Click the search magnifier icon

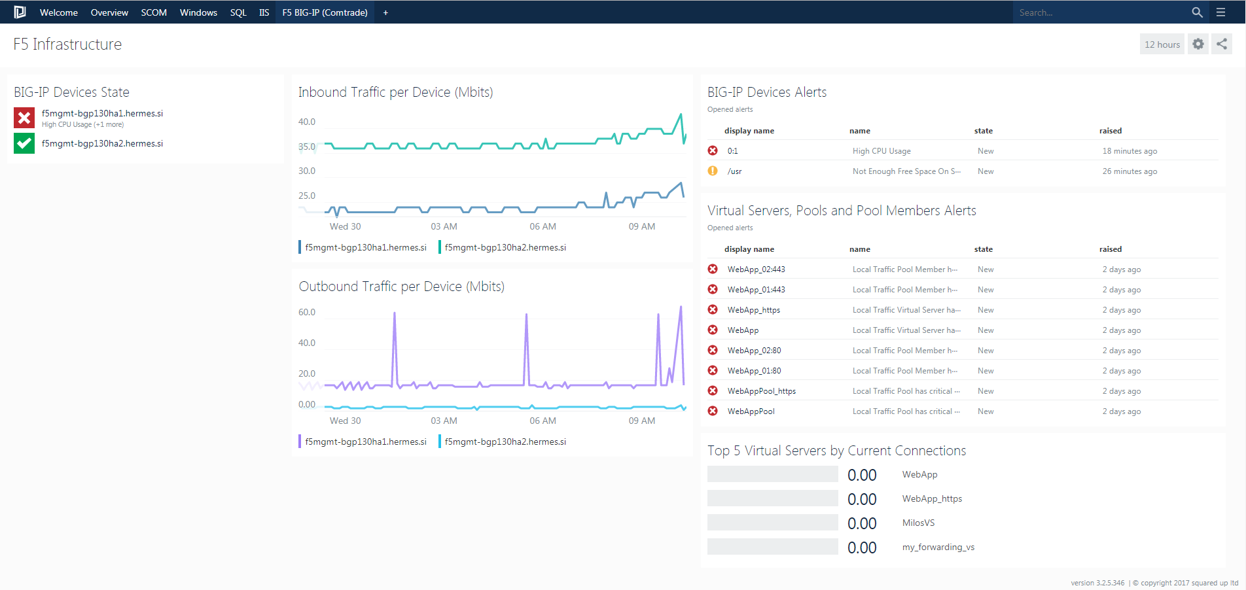(x=1197, y=12)
